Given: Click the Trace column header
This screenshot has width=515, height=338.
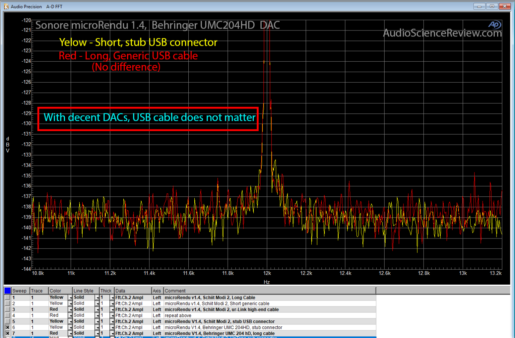Looking at the screenshot, I should tap(39, 291).
